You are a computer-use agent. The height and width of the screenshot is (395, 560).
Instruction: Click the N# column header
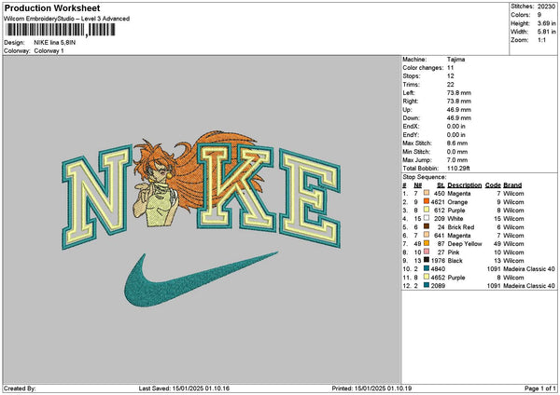tap(418, 185)
